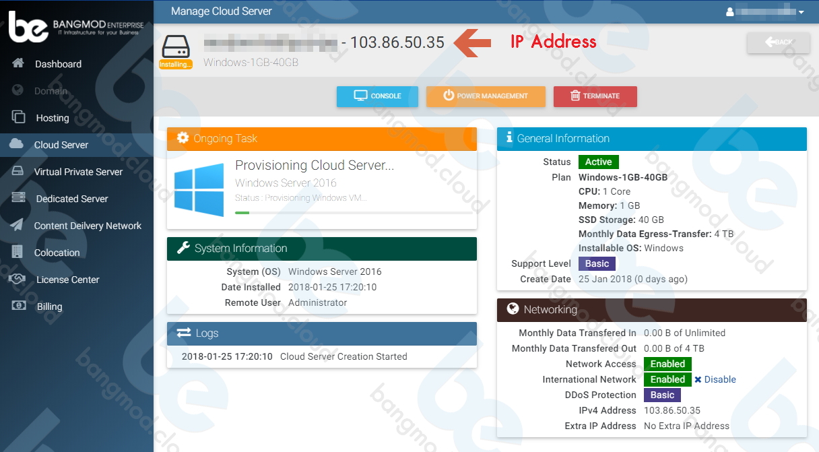Click the Logs arrows icon
This screenshot has width=819, height=452.
click(x=184, y=333)
